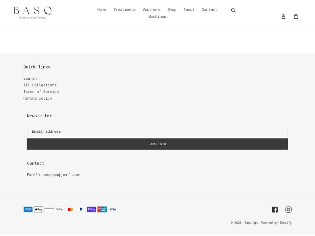Click the Subscribe button
This screenshot has width=315, height=236.
157,144
